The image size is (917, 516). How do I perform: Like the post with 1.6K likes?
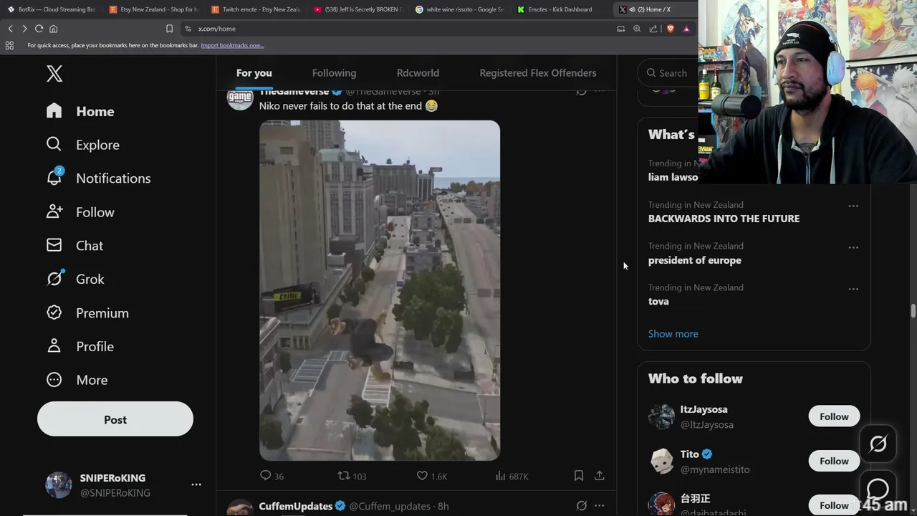tap(432, 476)
